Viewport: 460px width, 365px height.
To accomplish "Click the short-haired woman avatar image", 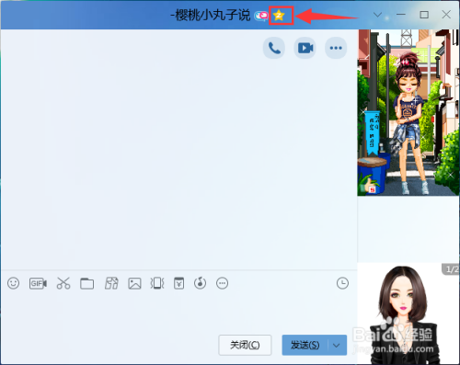I will [x=408, y=314].
